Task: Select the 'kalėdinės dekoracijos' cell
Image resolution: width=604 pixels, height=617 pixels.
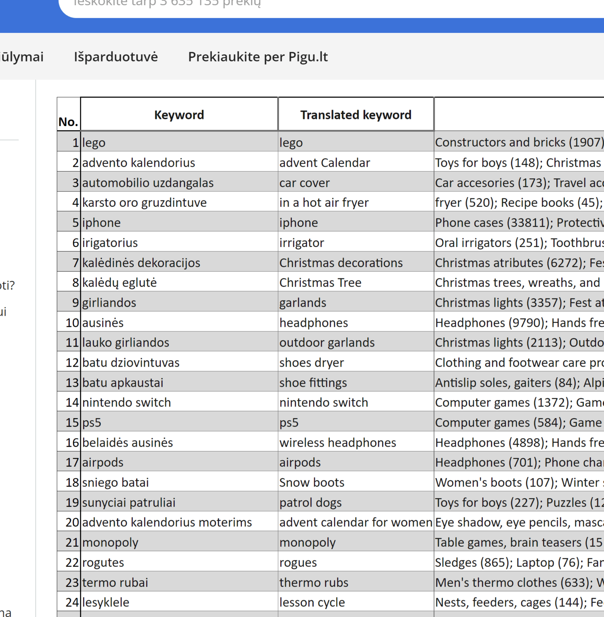Action: [179, 262]
